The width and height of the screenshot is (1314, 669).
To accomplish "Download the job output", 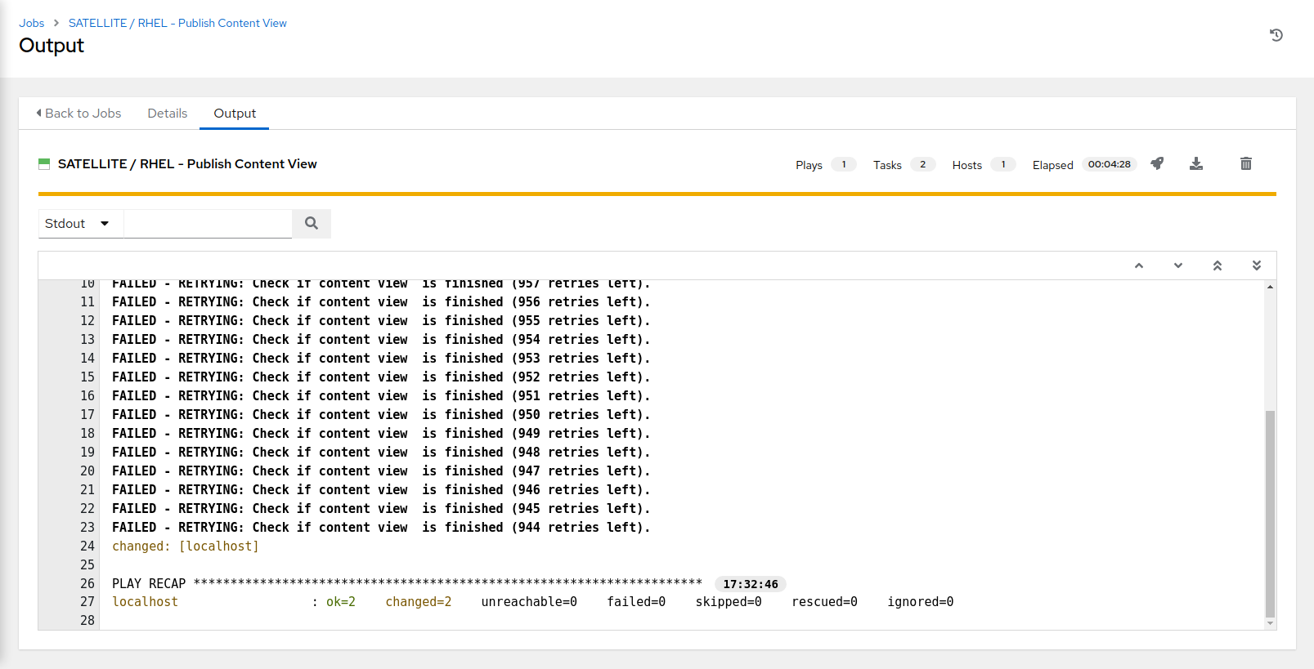I will tap(1196, 163).
